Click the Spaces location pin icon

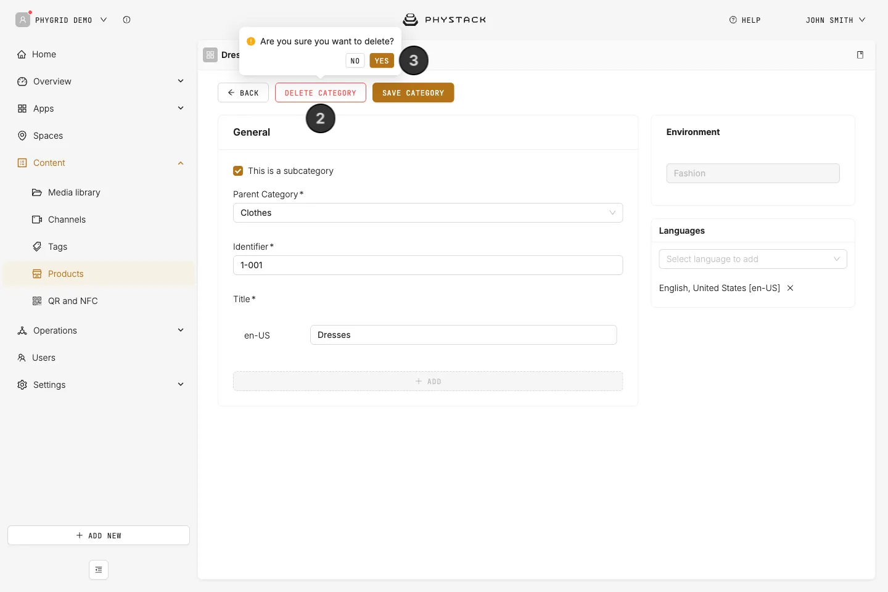(x=22, y=136)
